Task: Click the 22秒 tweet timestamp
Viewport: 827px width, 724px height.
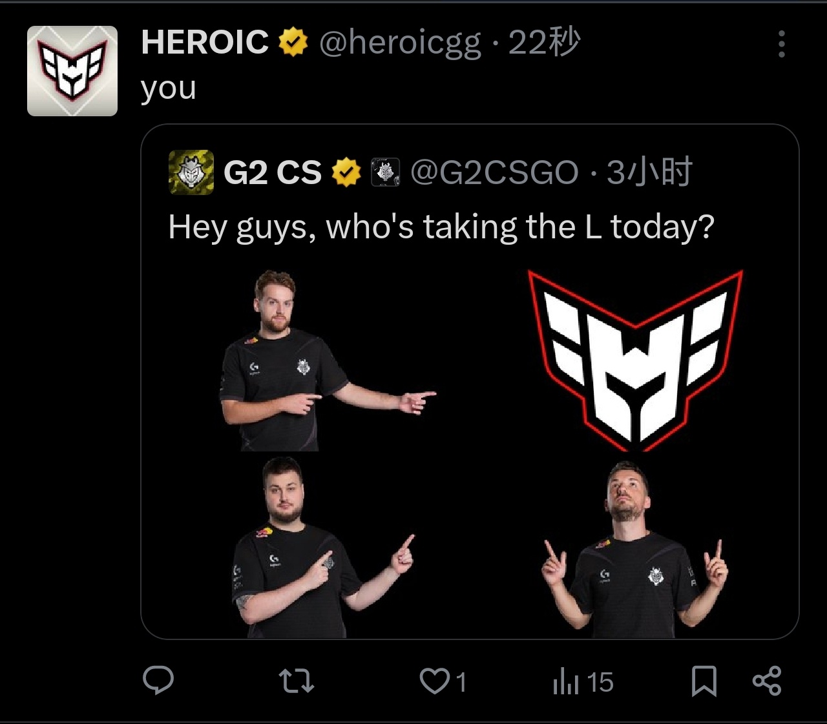Action: (545, 43)
